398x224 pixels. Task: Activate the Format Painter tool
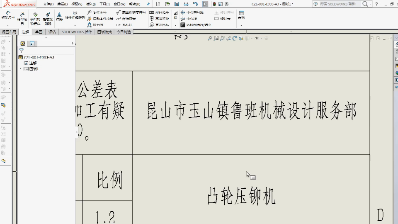(48, 19)
